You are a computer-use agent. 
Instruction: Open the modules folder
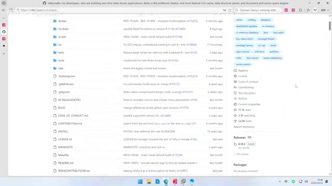pos(63,29)
